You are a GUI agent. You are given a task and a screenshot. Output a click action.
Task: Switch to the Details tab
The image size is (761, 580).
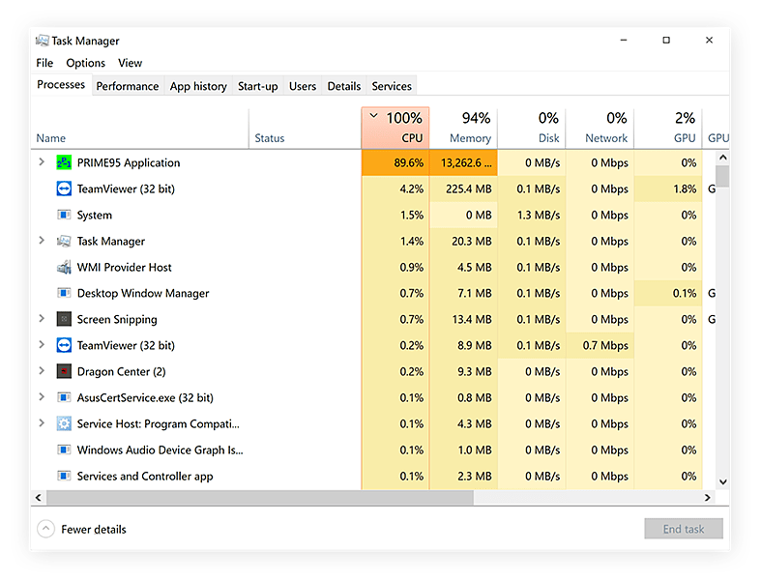344,86
